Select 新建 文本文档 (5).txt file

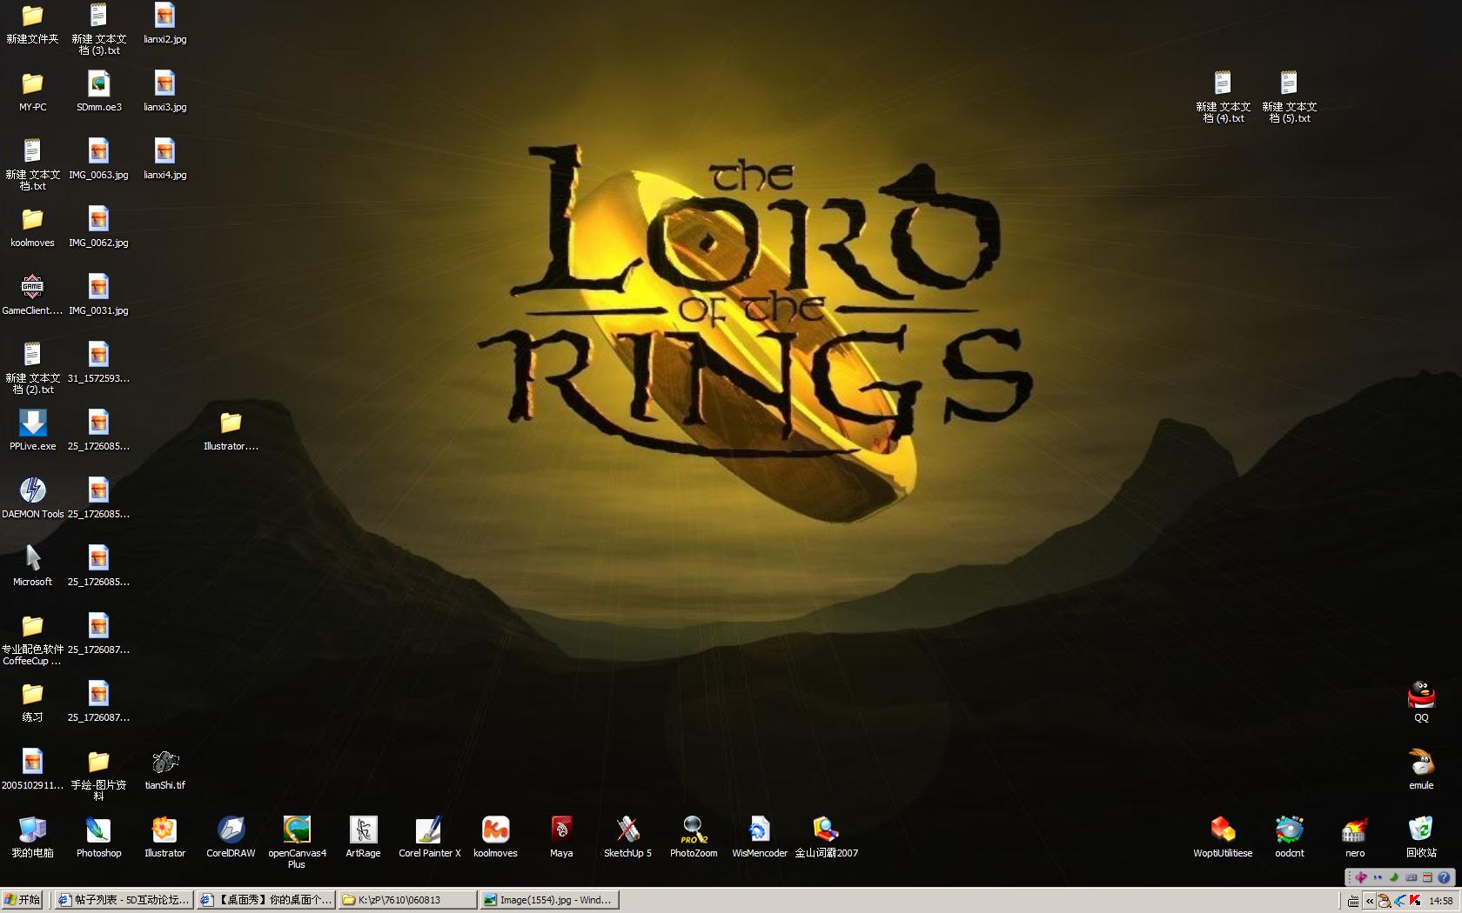1289,96
